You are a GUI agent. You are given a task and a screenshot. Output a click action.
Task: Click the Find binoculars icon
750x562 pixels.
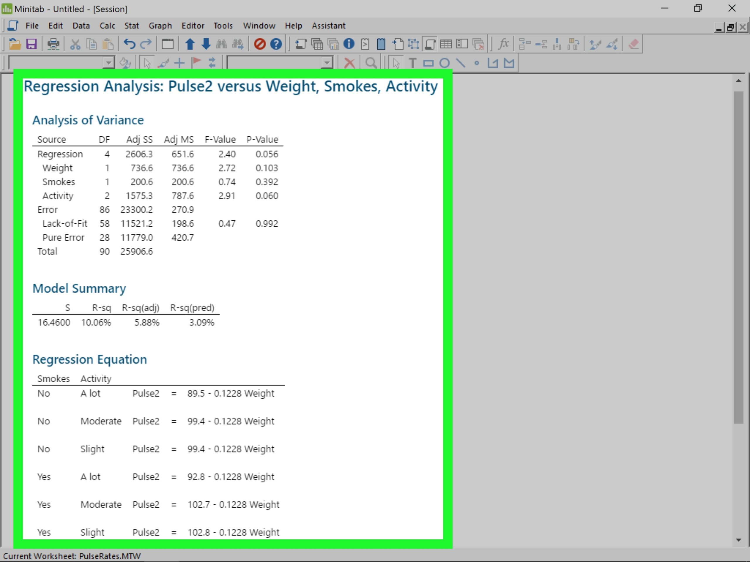221,44
